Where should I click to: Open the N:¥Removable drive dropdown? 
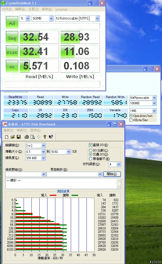coord(143,98)
